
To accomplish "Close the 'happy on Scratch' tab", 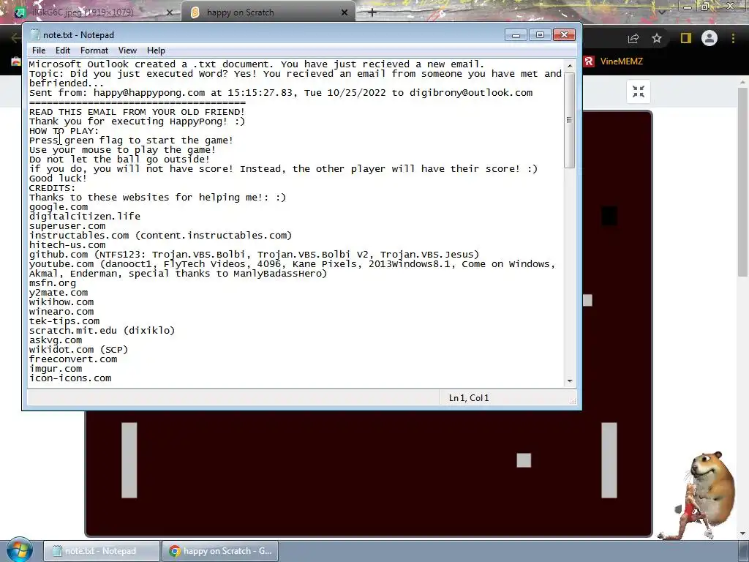I will [345, 12].
